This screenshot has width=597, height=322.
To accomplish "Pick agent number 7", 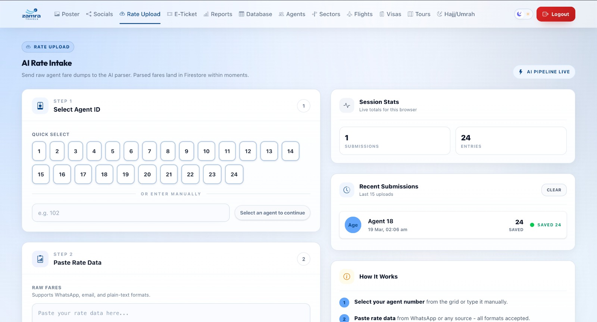I will (x=150, y=151).
